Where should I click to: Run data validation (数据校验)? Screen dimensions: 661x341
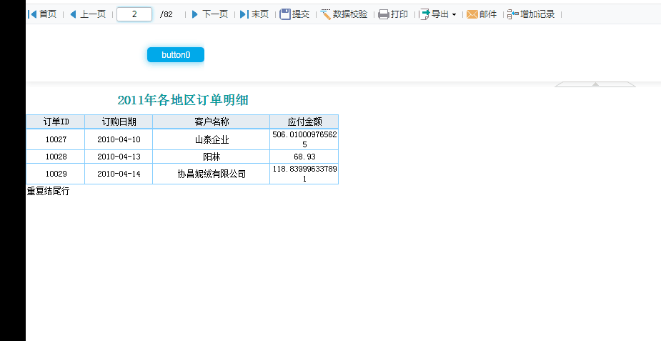click(344, 14)
